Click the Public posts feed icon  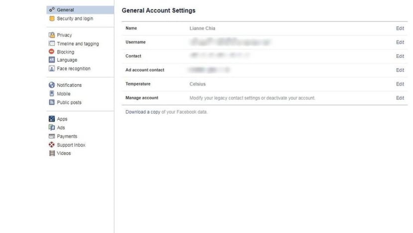52,103
